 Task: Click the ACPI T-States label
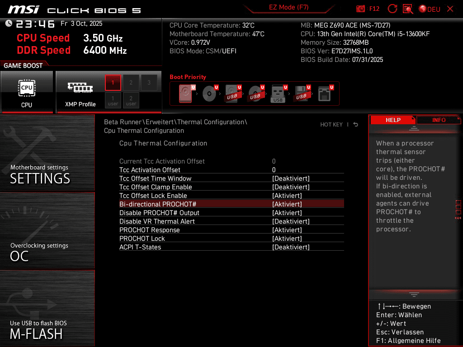(140, 247)
